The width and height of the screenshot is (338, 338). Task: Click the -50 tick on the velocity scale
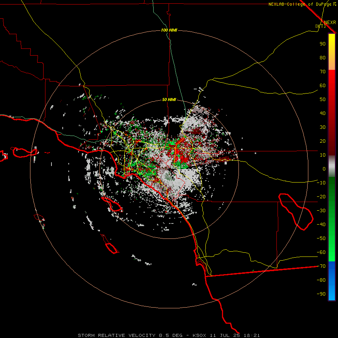tap(321, 238)
